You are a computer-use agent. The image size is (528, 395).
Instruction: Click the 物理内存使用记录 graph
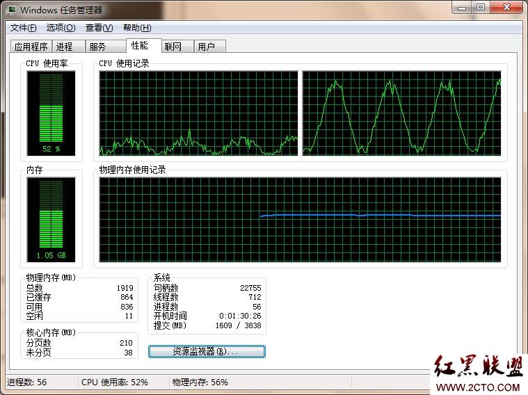pyautogui.click(x=300, y=220)
